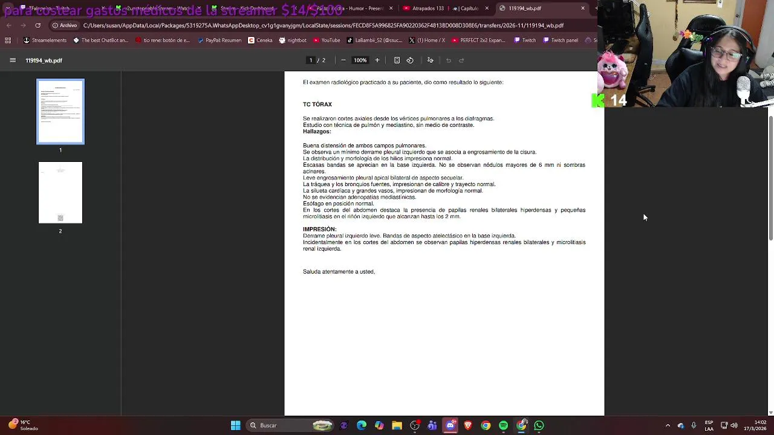Open Copilot from the taskbar
Viewport: 774px width, 435px height.
[379, 425]
